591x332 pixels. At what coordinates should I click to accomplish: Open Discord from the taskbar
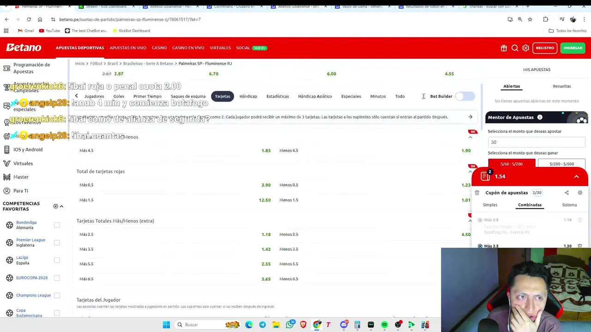coord(344,325)
